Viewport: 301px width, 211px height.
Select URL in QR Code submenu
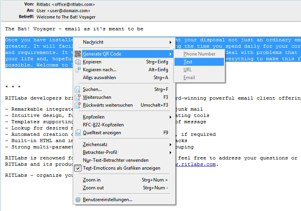coord(199,70)
